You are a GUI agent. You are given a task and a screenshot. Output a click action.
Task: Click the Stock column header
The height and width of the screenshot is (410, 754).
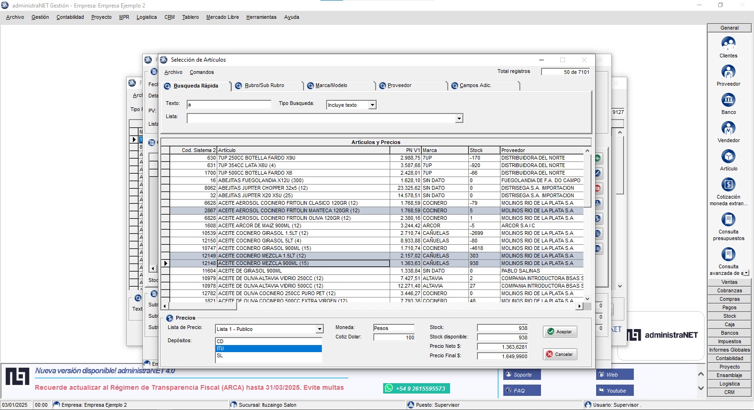(484, 150)
